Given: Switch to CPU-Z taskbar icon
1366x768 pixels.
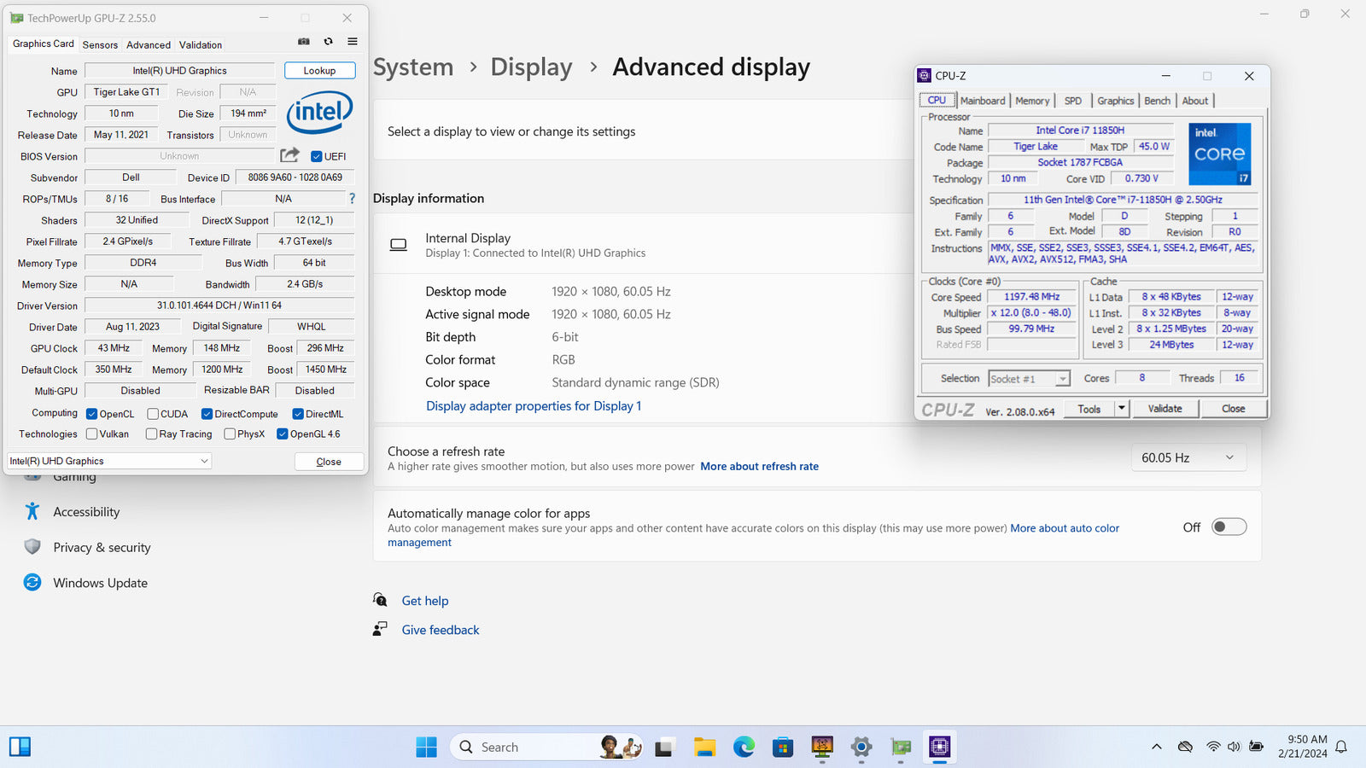Looking at the screenshot, I should 940,748.
